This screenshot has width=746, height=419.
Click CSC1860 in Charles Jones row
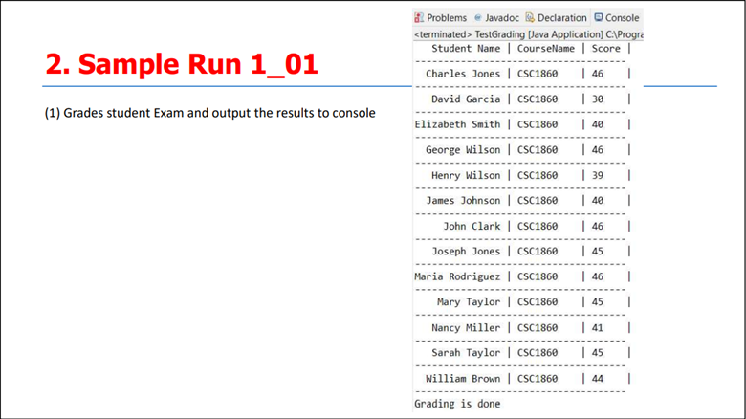(x=538, y=74)
